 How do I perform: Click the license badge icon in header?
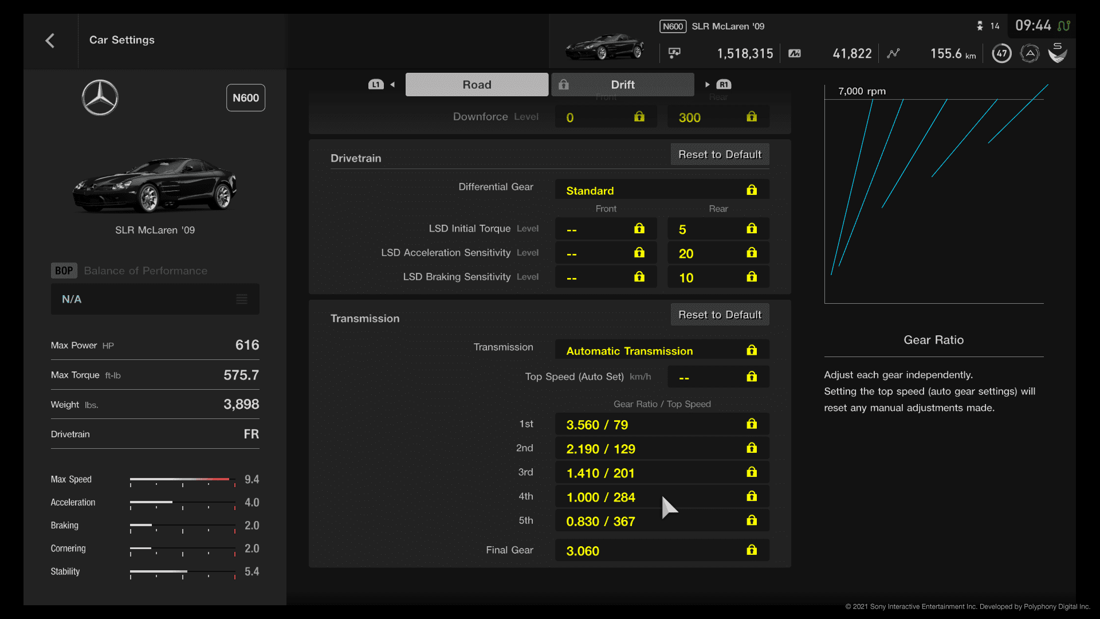tap(1030, 53)
